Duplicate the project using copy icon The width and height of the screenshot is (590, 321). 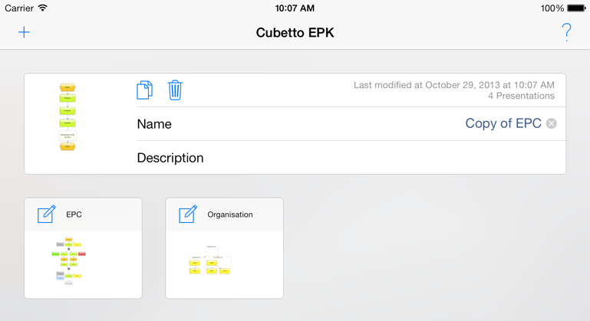(x=144, y=90)
